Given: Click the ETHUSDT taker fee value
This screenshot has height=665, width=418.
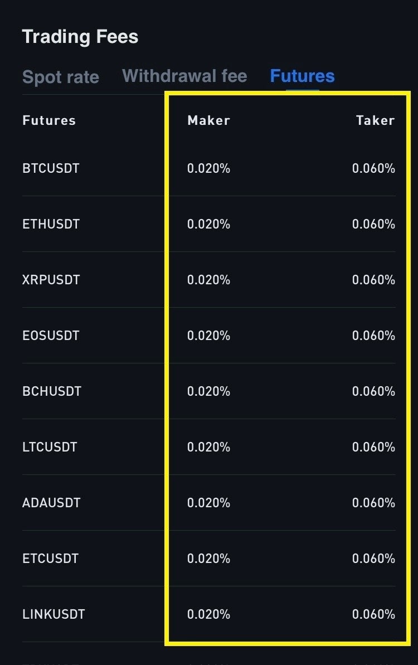Looking at the screenshot, I should coord(373,224).
